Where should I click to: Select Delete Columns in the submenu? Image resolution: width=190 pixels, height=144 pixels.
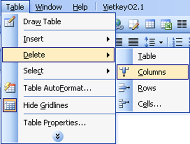[152, 72]
